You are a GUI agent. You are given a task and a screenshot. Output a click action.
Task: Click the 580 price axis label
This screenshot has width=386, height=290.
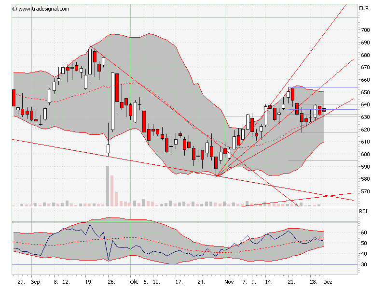pos(365,179)
